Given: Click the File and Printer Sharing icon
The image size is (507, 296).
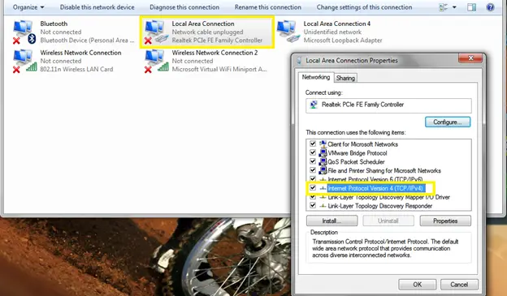Looking at the screenshot, I should tap(323, 170).
